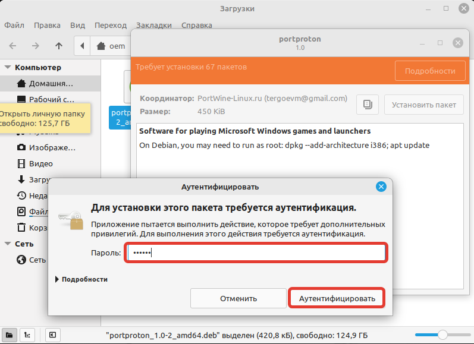
Task: Click the Установить пакет button
Action: pyautogui.click(x=424, y=105)
